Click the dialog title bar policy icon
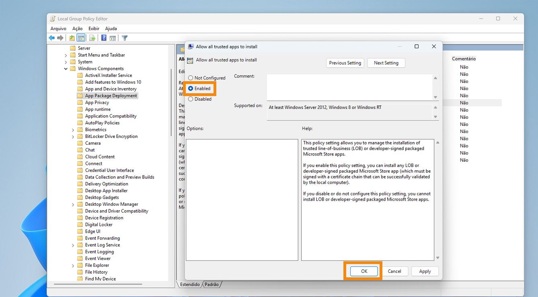The width and height of the screenshot is (538, 297). coord(191,47)
